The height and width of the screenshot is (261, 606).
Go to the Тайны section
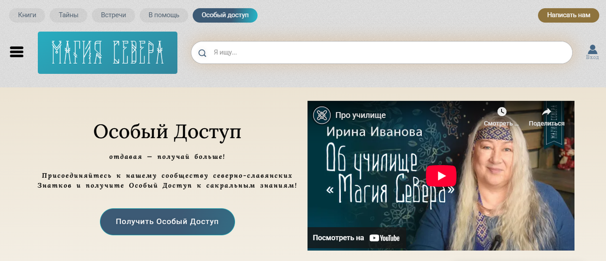[x=69, y=15]
